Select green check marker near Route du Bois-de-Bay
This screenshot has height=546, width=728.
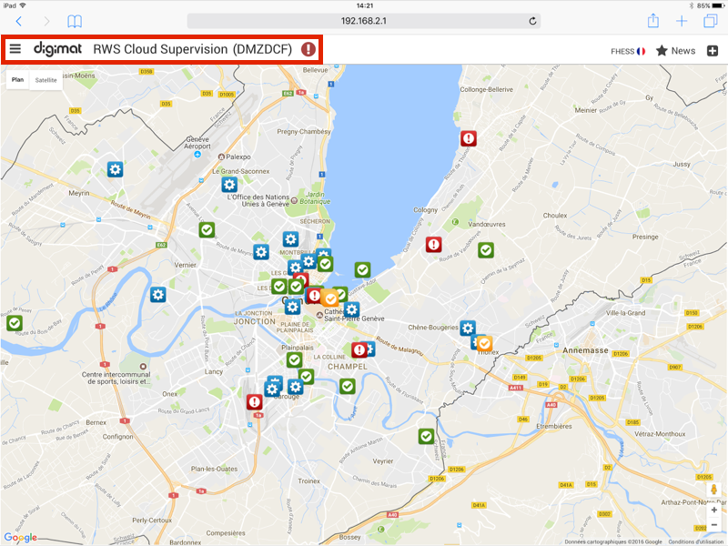pos(15,323)
